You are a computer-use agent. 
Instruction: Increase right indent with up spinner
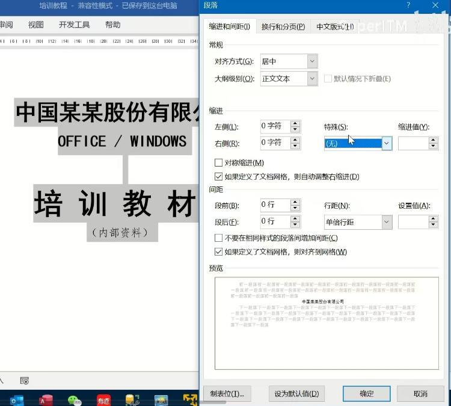click(295, 140)
